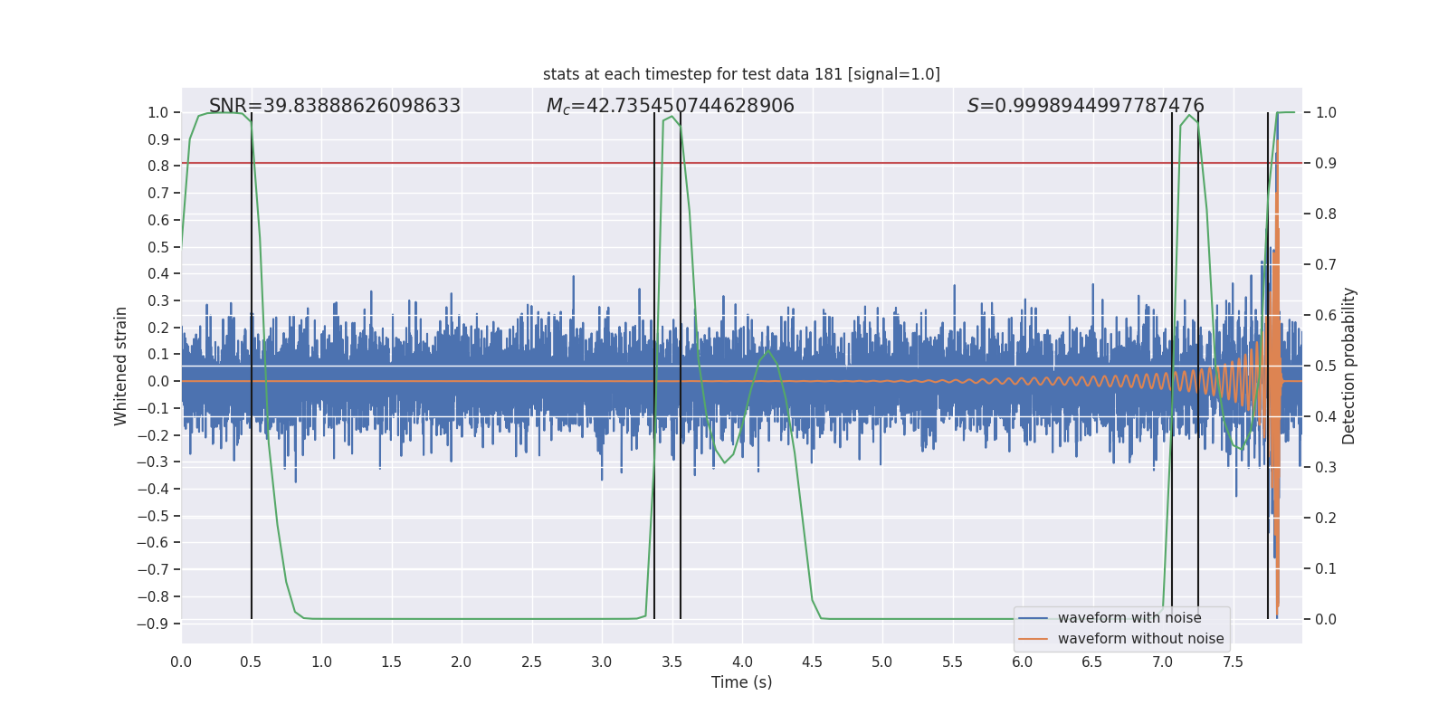This screenshot has height=724, width=1448.
Task: Select the 'Time (s)' axis label
Action: point(742,682)
